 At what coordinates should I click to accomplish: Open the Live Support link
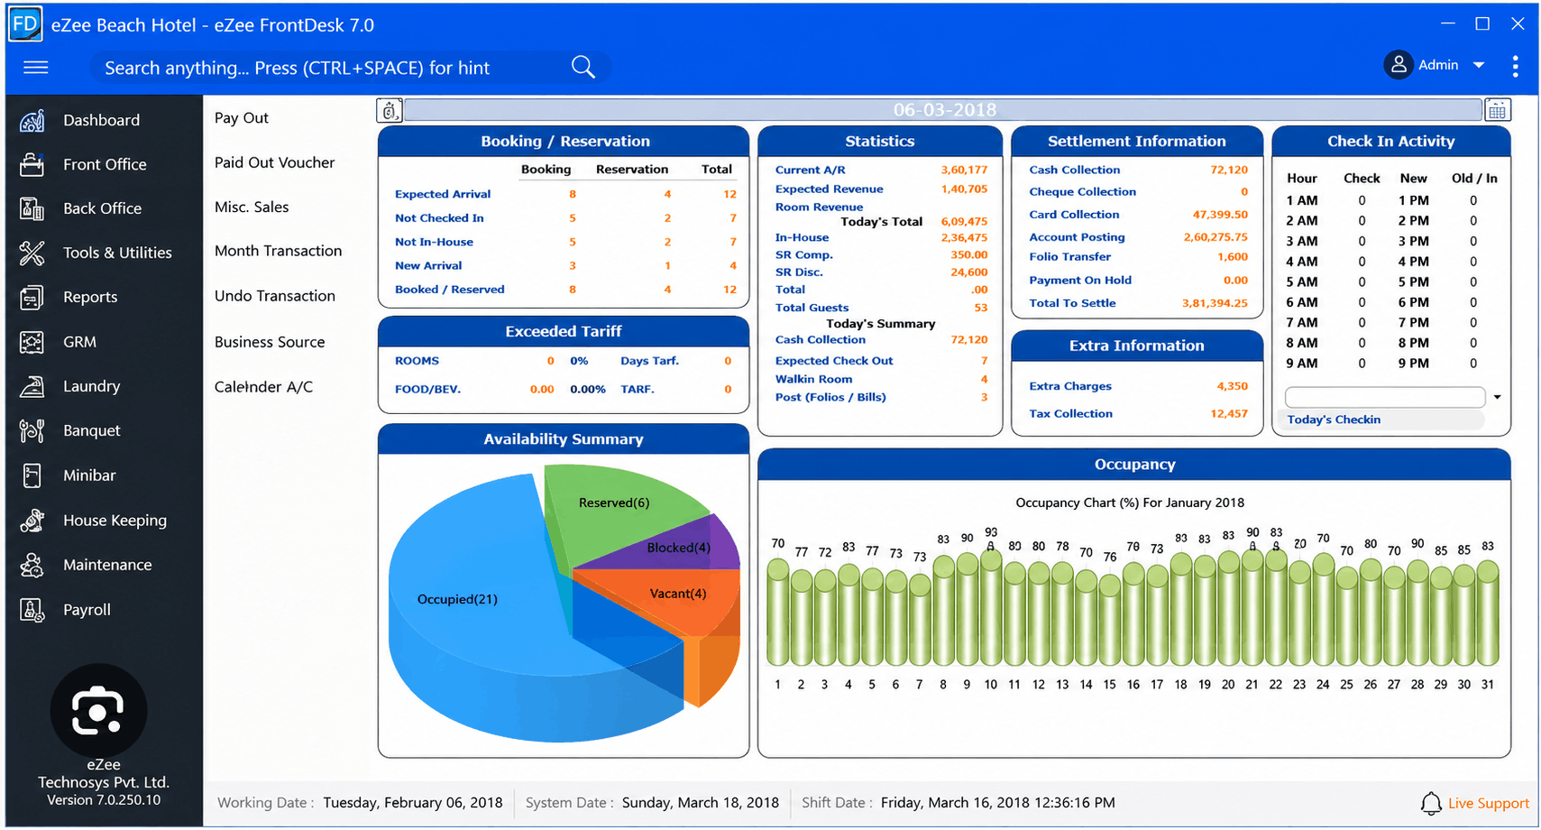pyautogui.click(x=1488, y=803)
